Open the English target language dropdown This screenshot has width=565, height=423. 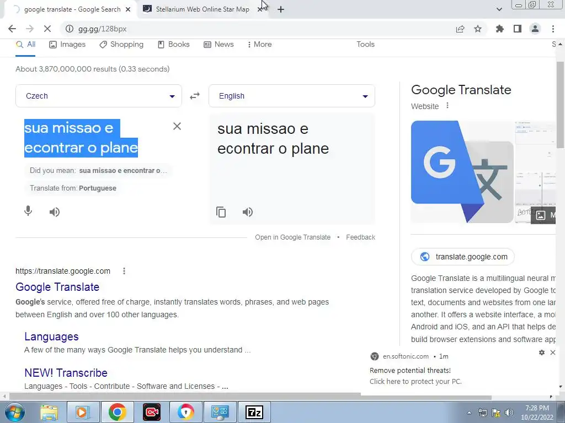(292, 96)
